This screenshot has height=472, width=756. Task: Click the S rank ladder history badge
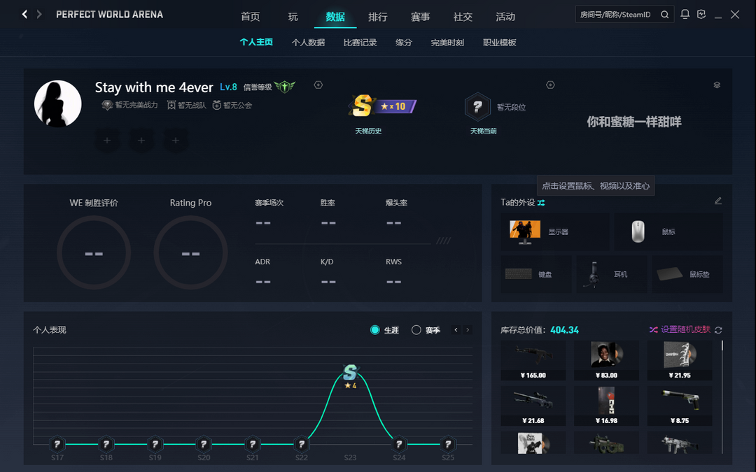point(382,106)
